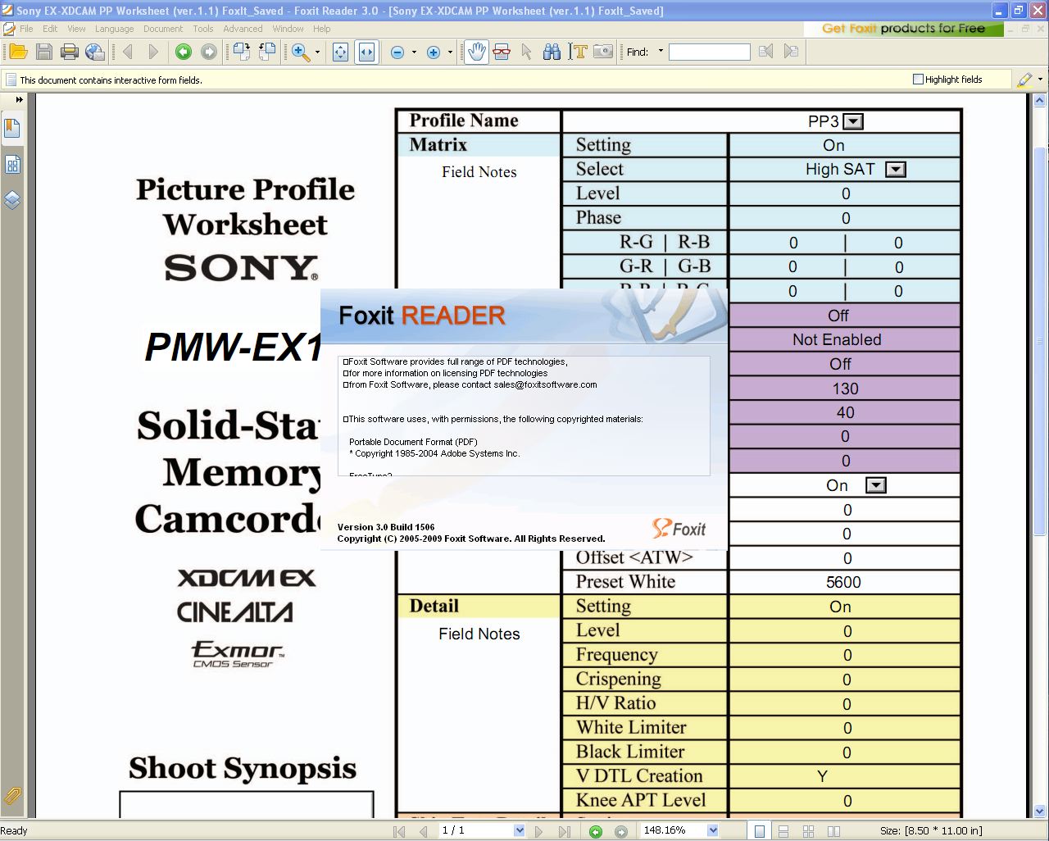The width and height of the screenshot is (1049, 841).
Task: Click the Fit Page icon
Action: pyautogui.click(x=341, y=52)
